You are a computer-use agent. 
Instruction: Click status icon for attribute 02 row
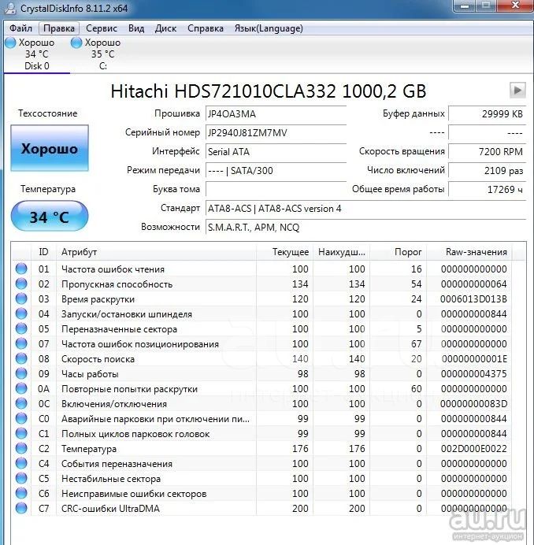click(x=21, y=284)
